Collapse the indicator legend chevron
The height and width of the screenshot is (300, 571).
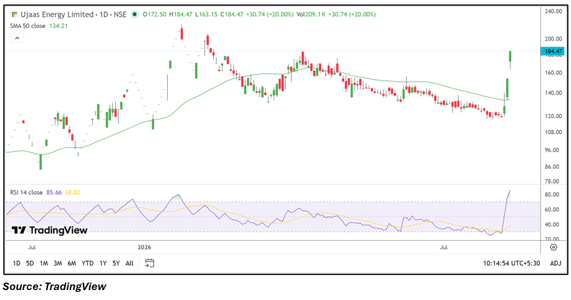pos(17,38)
